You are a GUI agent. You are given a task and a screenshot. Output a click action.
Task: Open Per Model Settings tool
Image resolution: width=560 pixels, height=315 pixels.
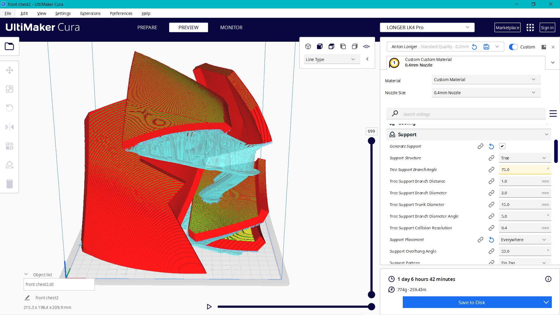coord(10,146)
